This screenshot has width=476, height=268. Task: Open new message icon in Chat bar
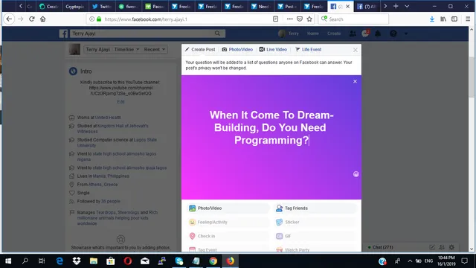432,247
